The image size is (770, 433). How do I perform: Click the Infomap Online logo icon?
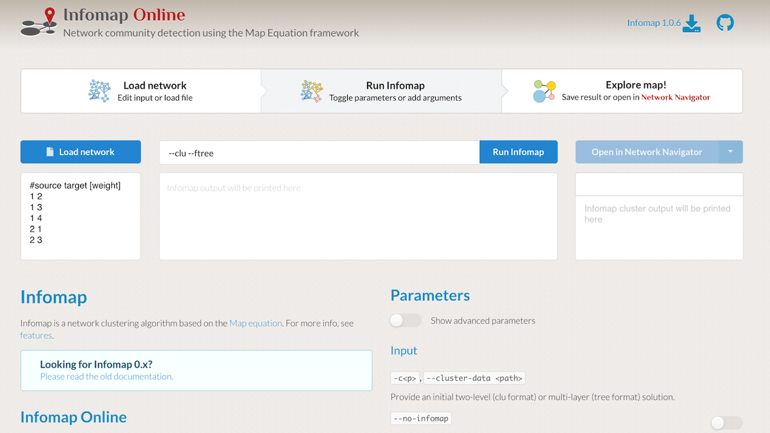click(x=40, y=22)
